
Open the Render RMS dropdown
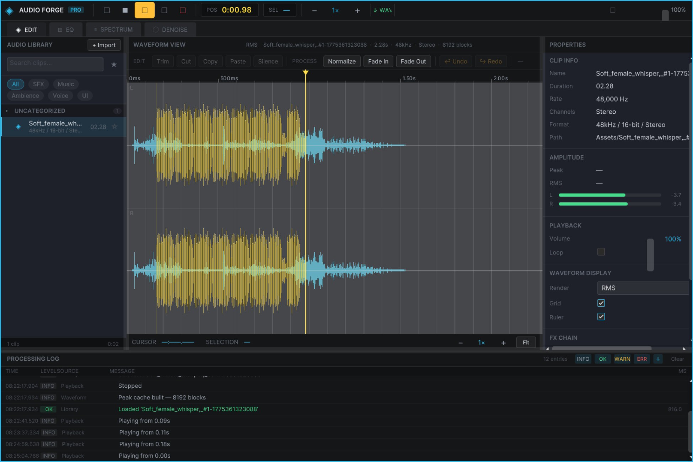point(644,288)
